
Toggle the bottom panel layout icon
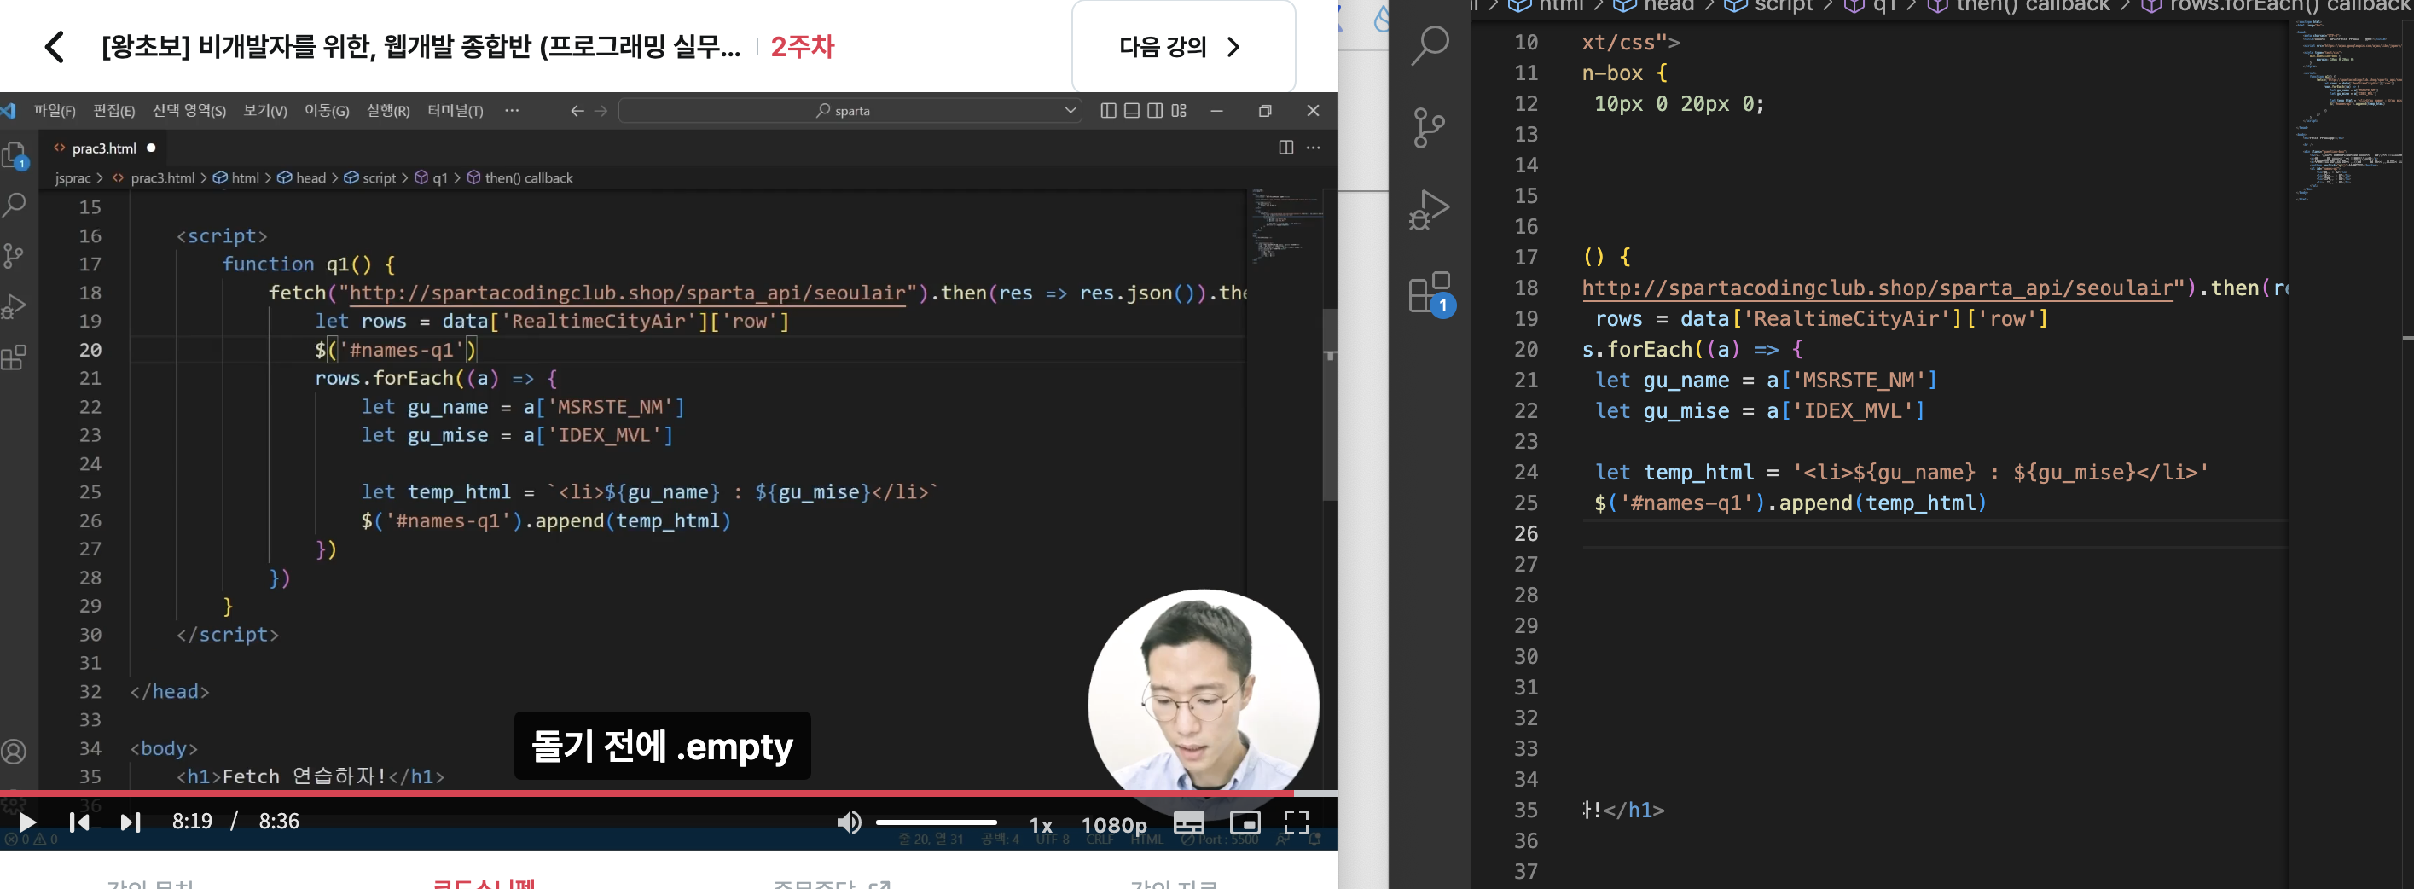click(1131, 111)
